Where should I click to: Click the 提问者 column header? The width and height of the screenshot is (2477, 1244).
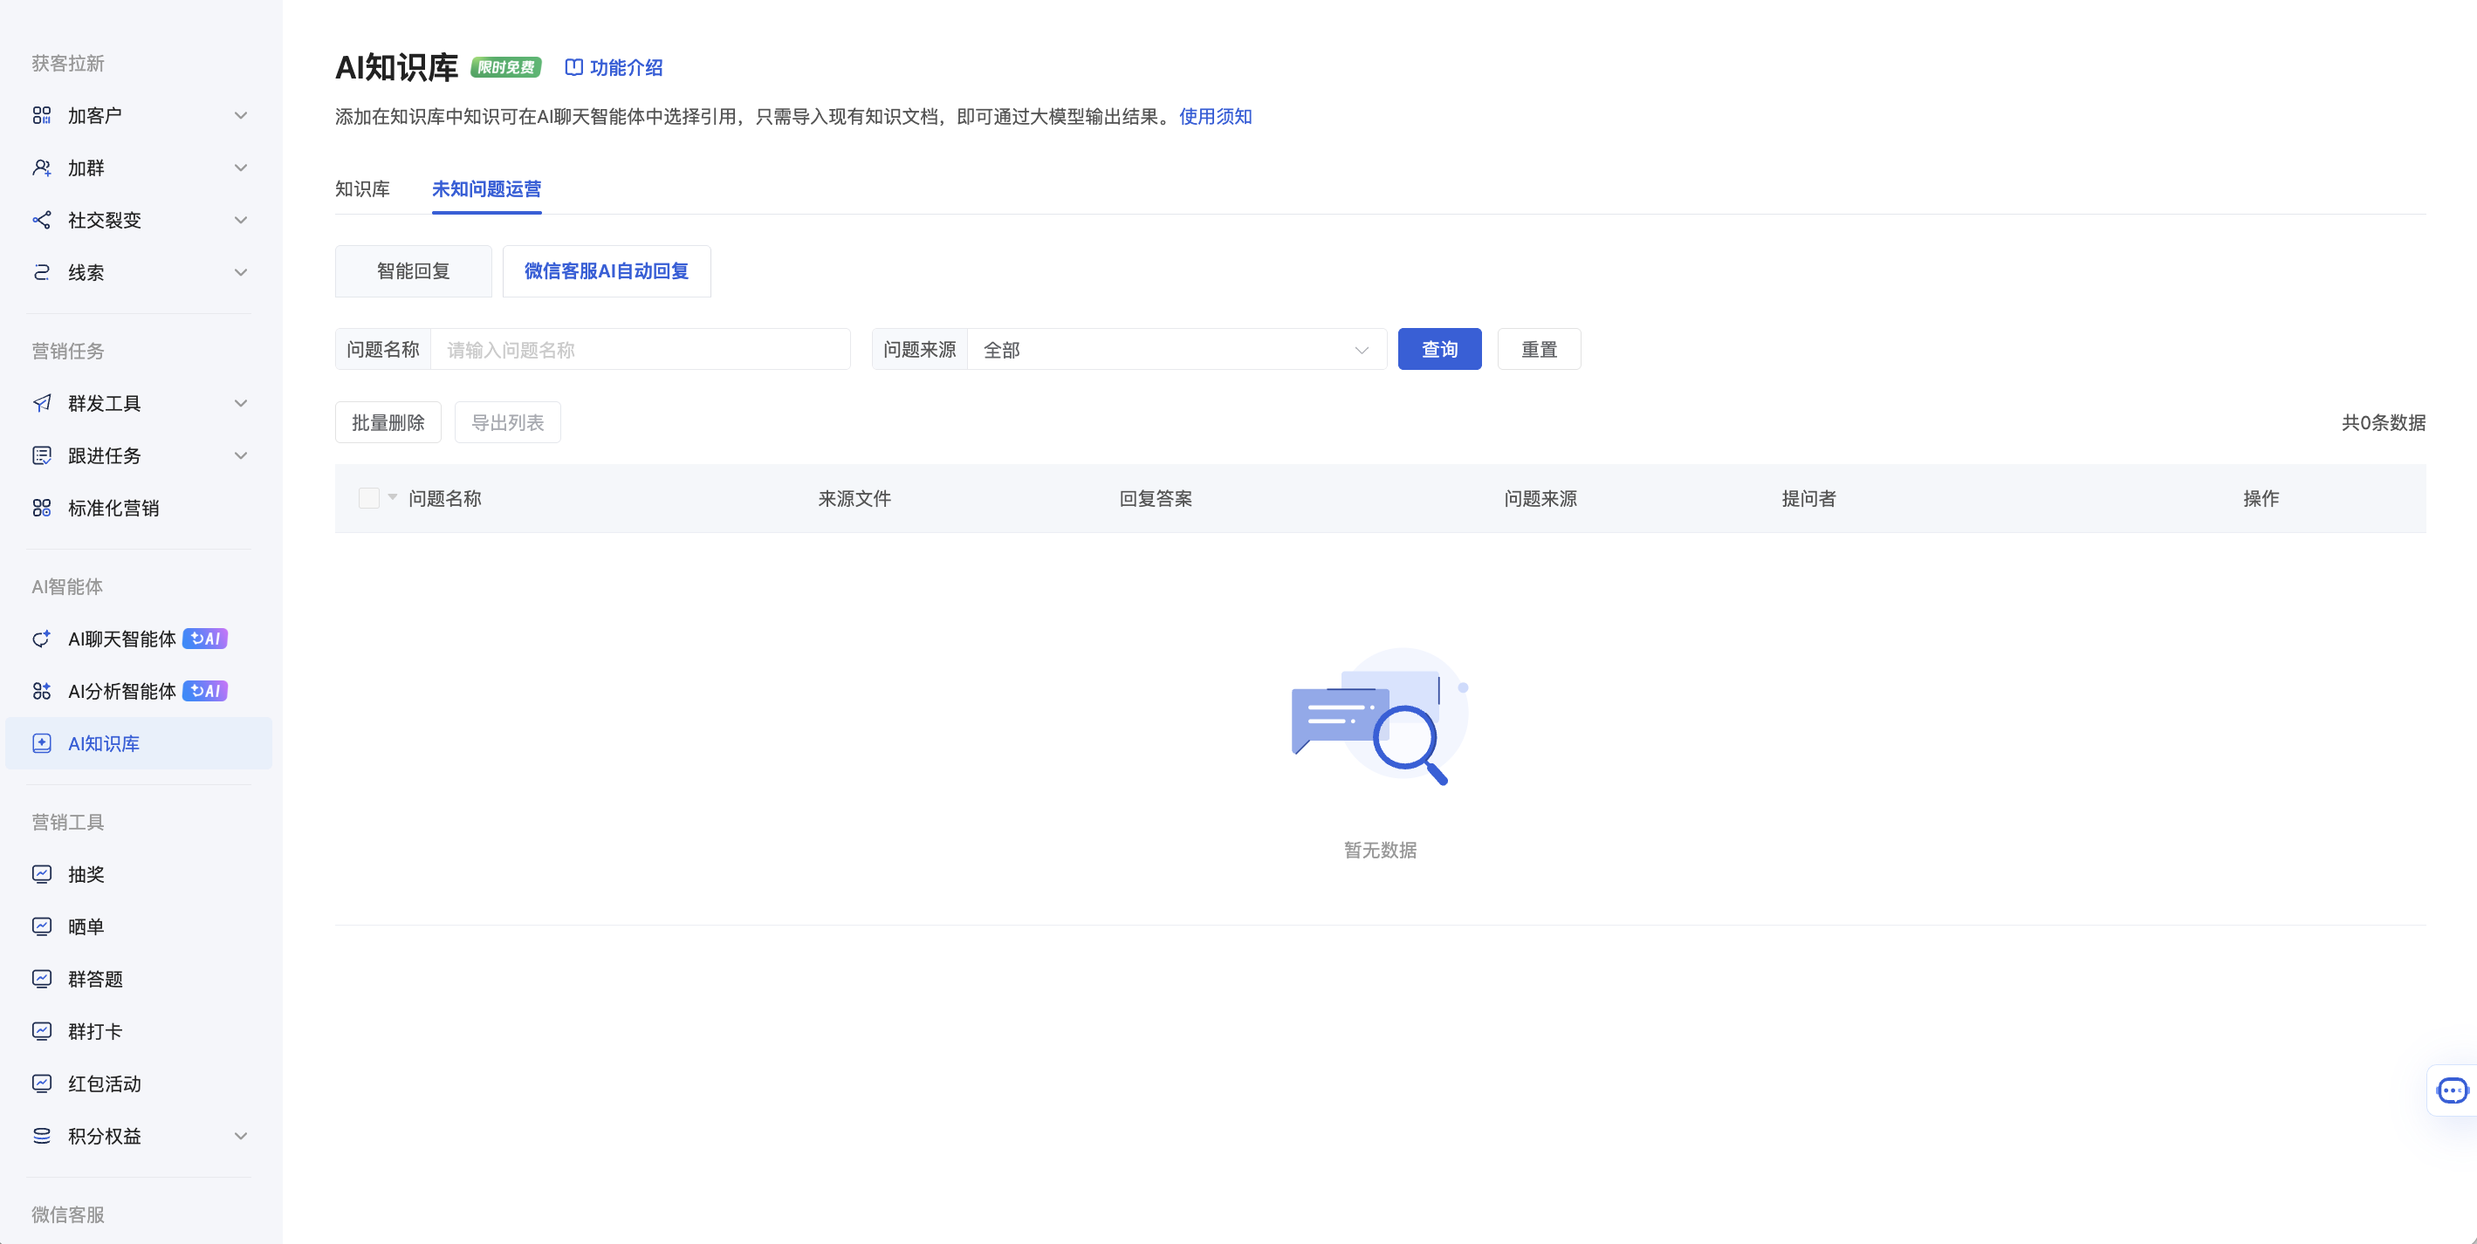point(1808,498)
